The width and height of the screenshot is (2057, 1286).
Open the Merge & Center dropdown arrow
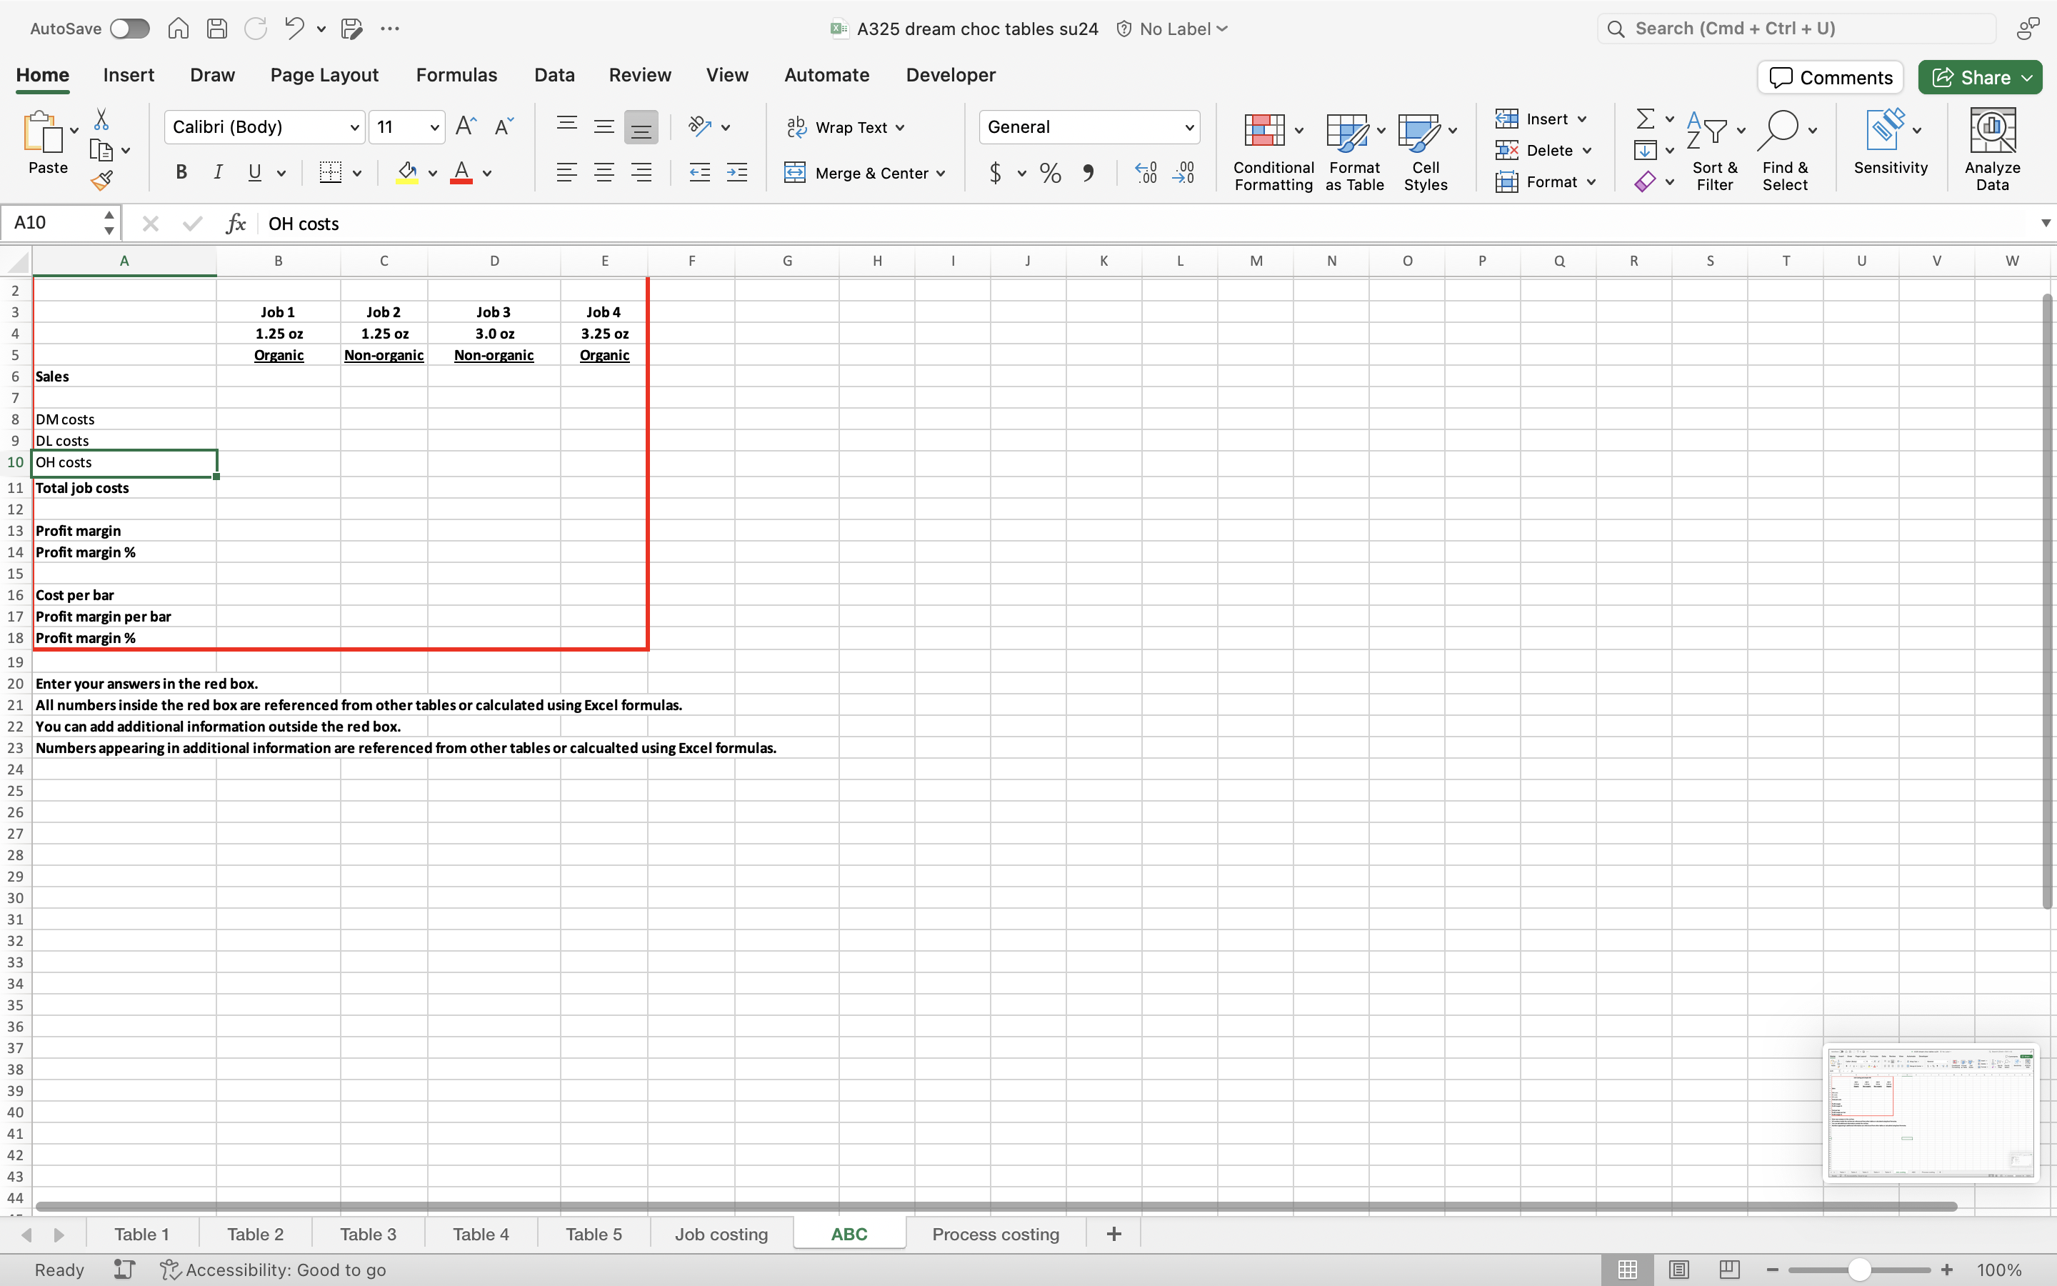click(x=941, y=174)
